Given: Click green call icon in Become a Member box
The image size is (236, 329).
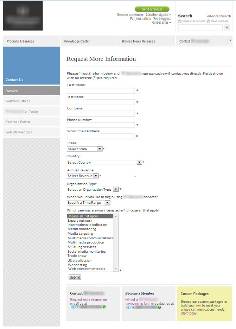Looking at the screenshot, I should click(x=160, y=307).
